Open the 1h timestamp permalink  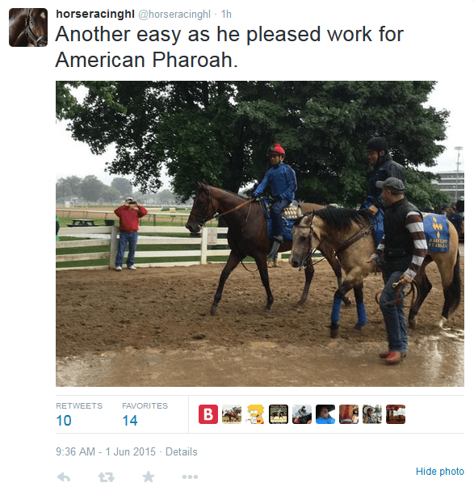pos(226,14)
